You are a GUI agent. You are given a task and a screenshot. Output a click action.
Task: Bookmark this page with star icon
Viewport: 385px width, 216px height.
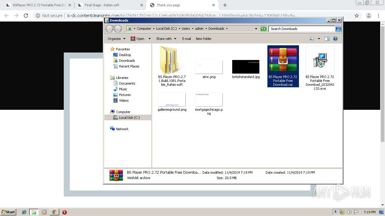[x=357, y=16]
